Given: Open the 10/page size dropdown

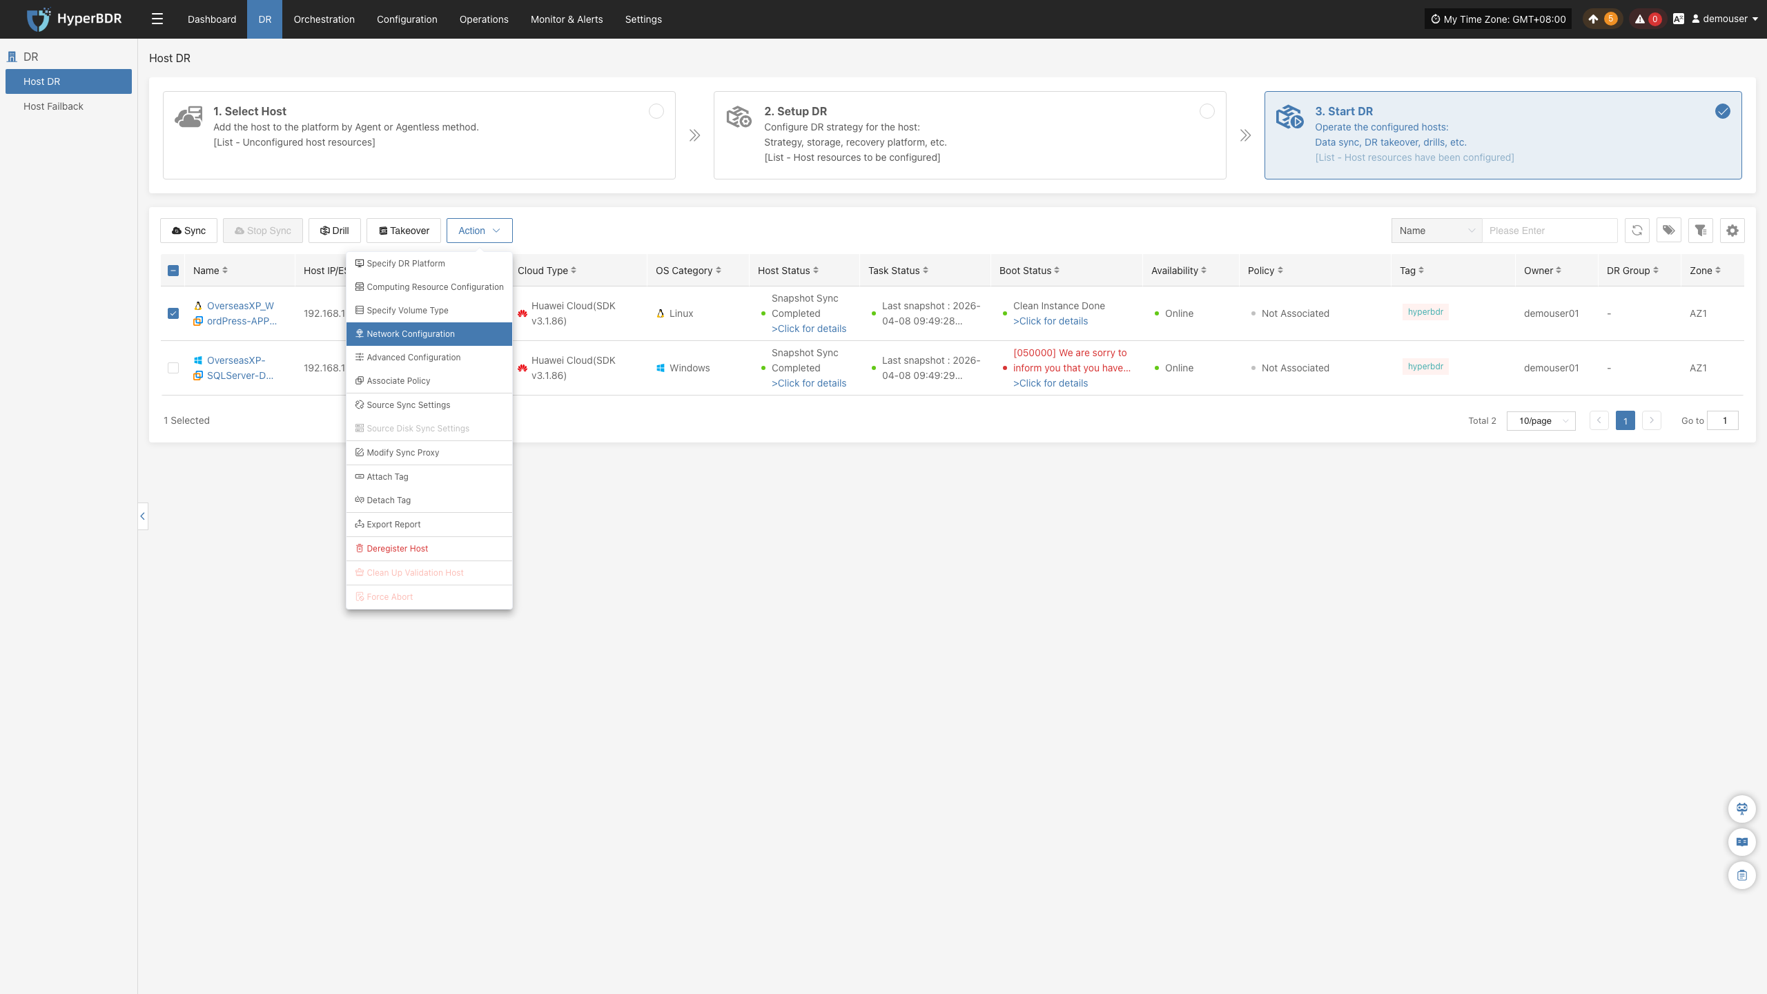Looking at the screenshot, I should click(1541, 420).
